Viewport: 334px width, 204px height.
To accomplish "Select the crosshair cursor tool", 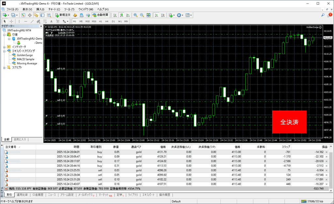I will tap(11, 21).
